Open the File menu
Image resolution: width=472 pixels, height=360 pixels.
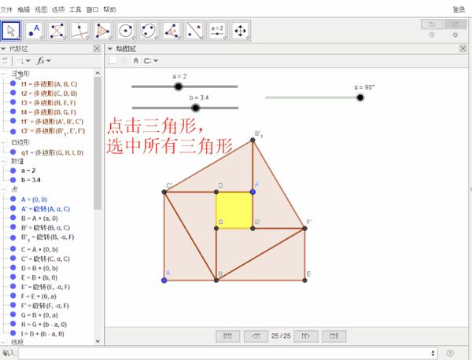(6, 9)
